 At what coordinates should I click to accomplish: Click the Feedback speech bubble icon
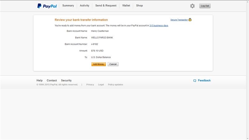pyautogui.click(x=195, y=81)
